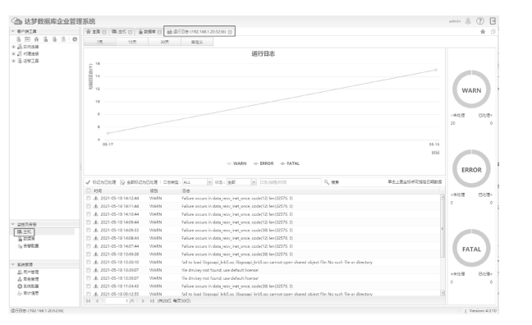Image resolution: width=532 pixels, height=325 pixels.
Task: Check the 2021-05-18 14:12:44 log row
Action: tap(89, 198)
